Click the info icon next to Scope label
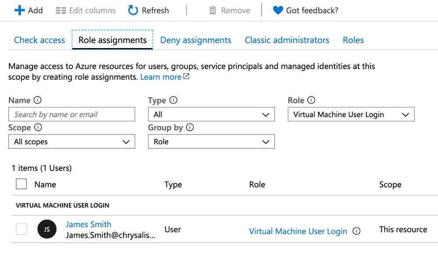438x255 pixels. (x=38, y=128)
